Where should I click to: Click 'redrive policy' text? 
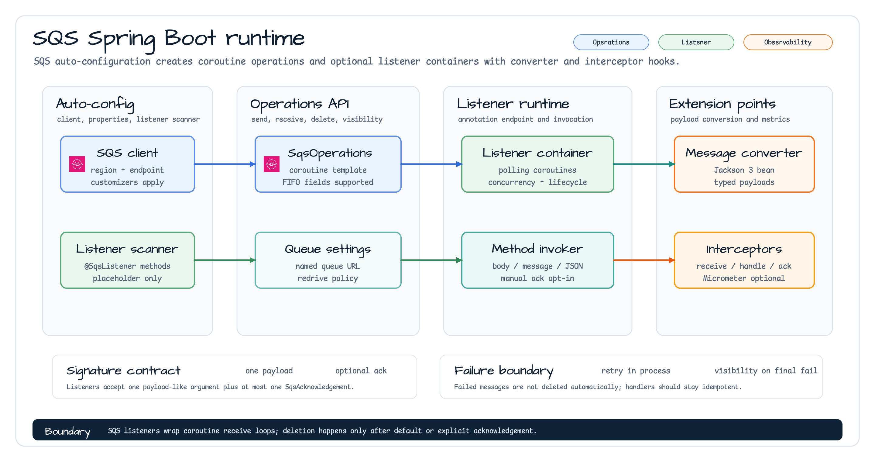tap(328, 278)
